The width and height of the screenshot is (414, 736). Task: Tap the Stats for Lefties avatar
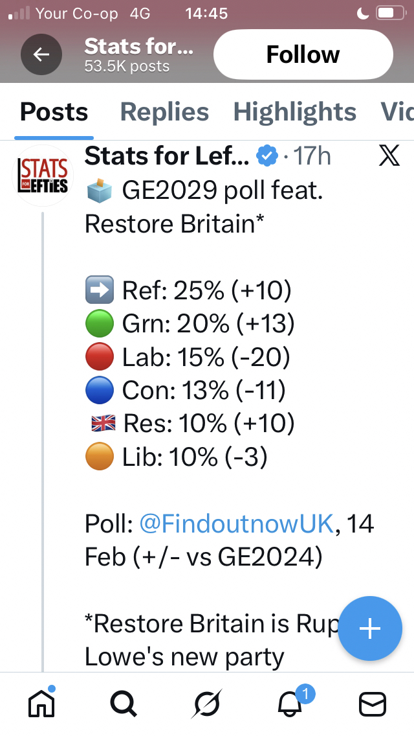tap(43, 176)
